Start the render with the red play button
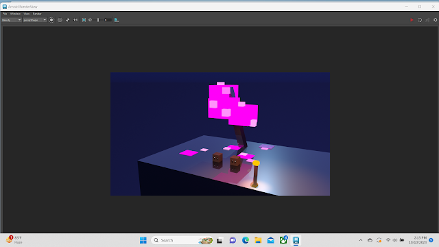439x247 pixels. tap(412, 20)
